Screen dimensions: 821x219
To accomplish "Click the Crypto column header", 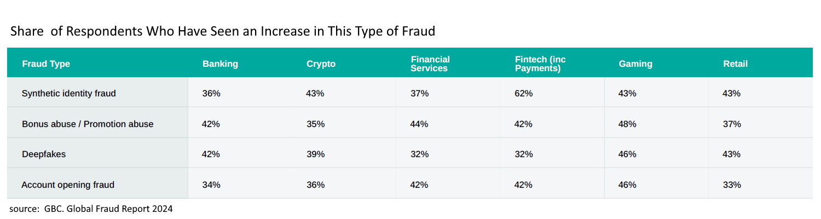I will [x=321, y=64].
